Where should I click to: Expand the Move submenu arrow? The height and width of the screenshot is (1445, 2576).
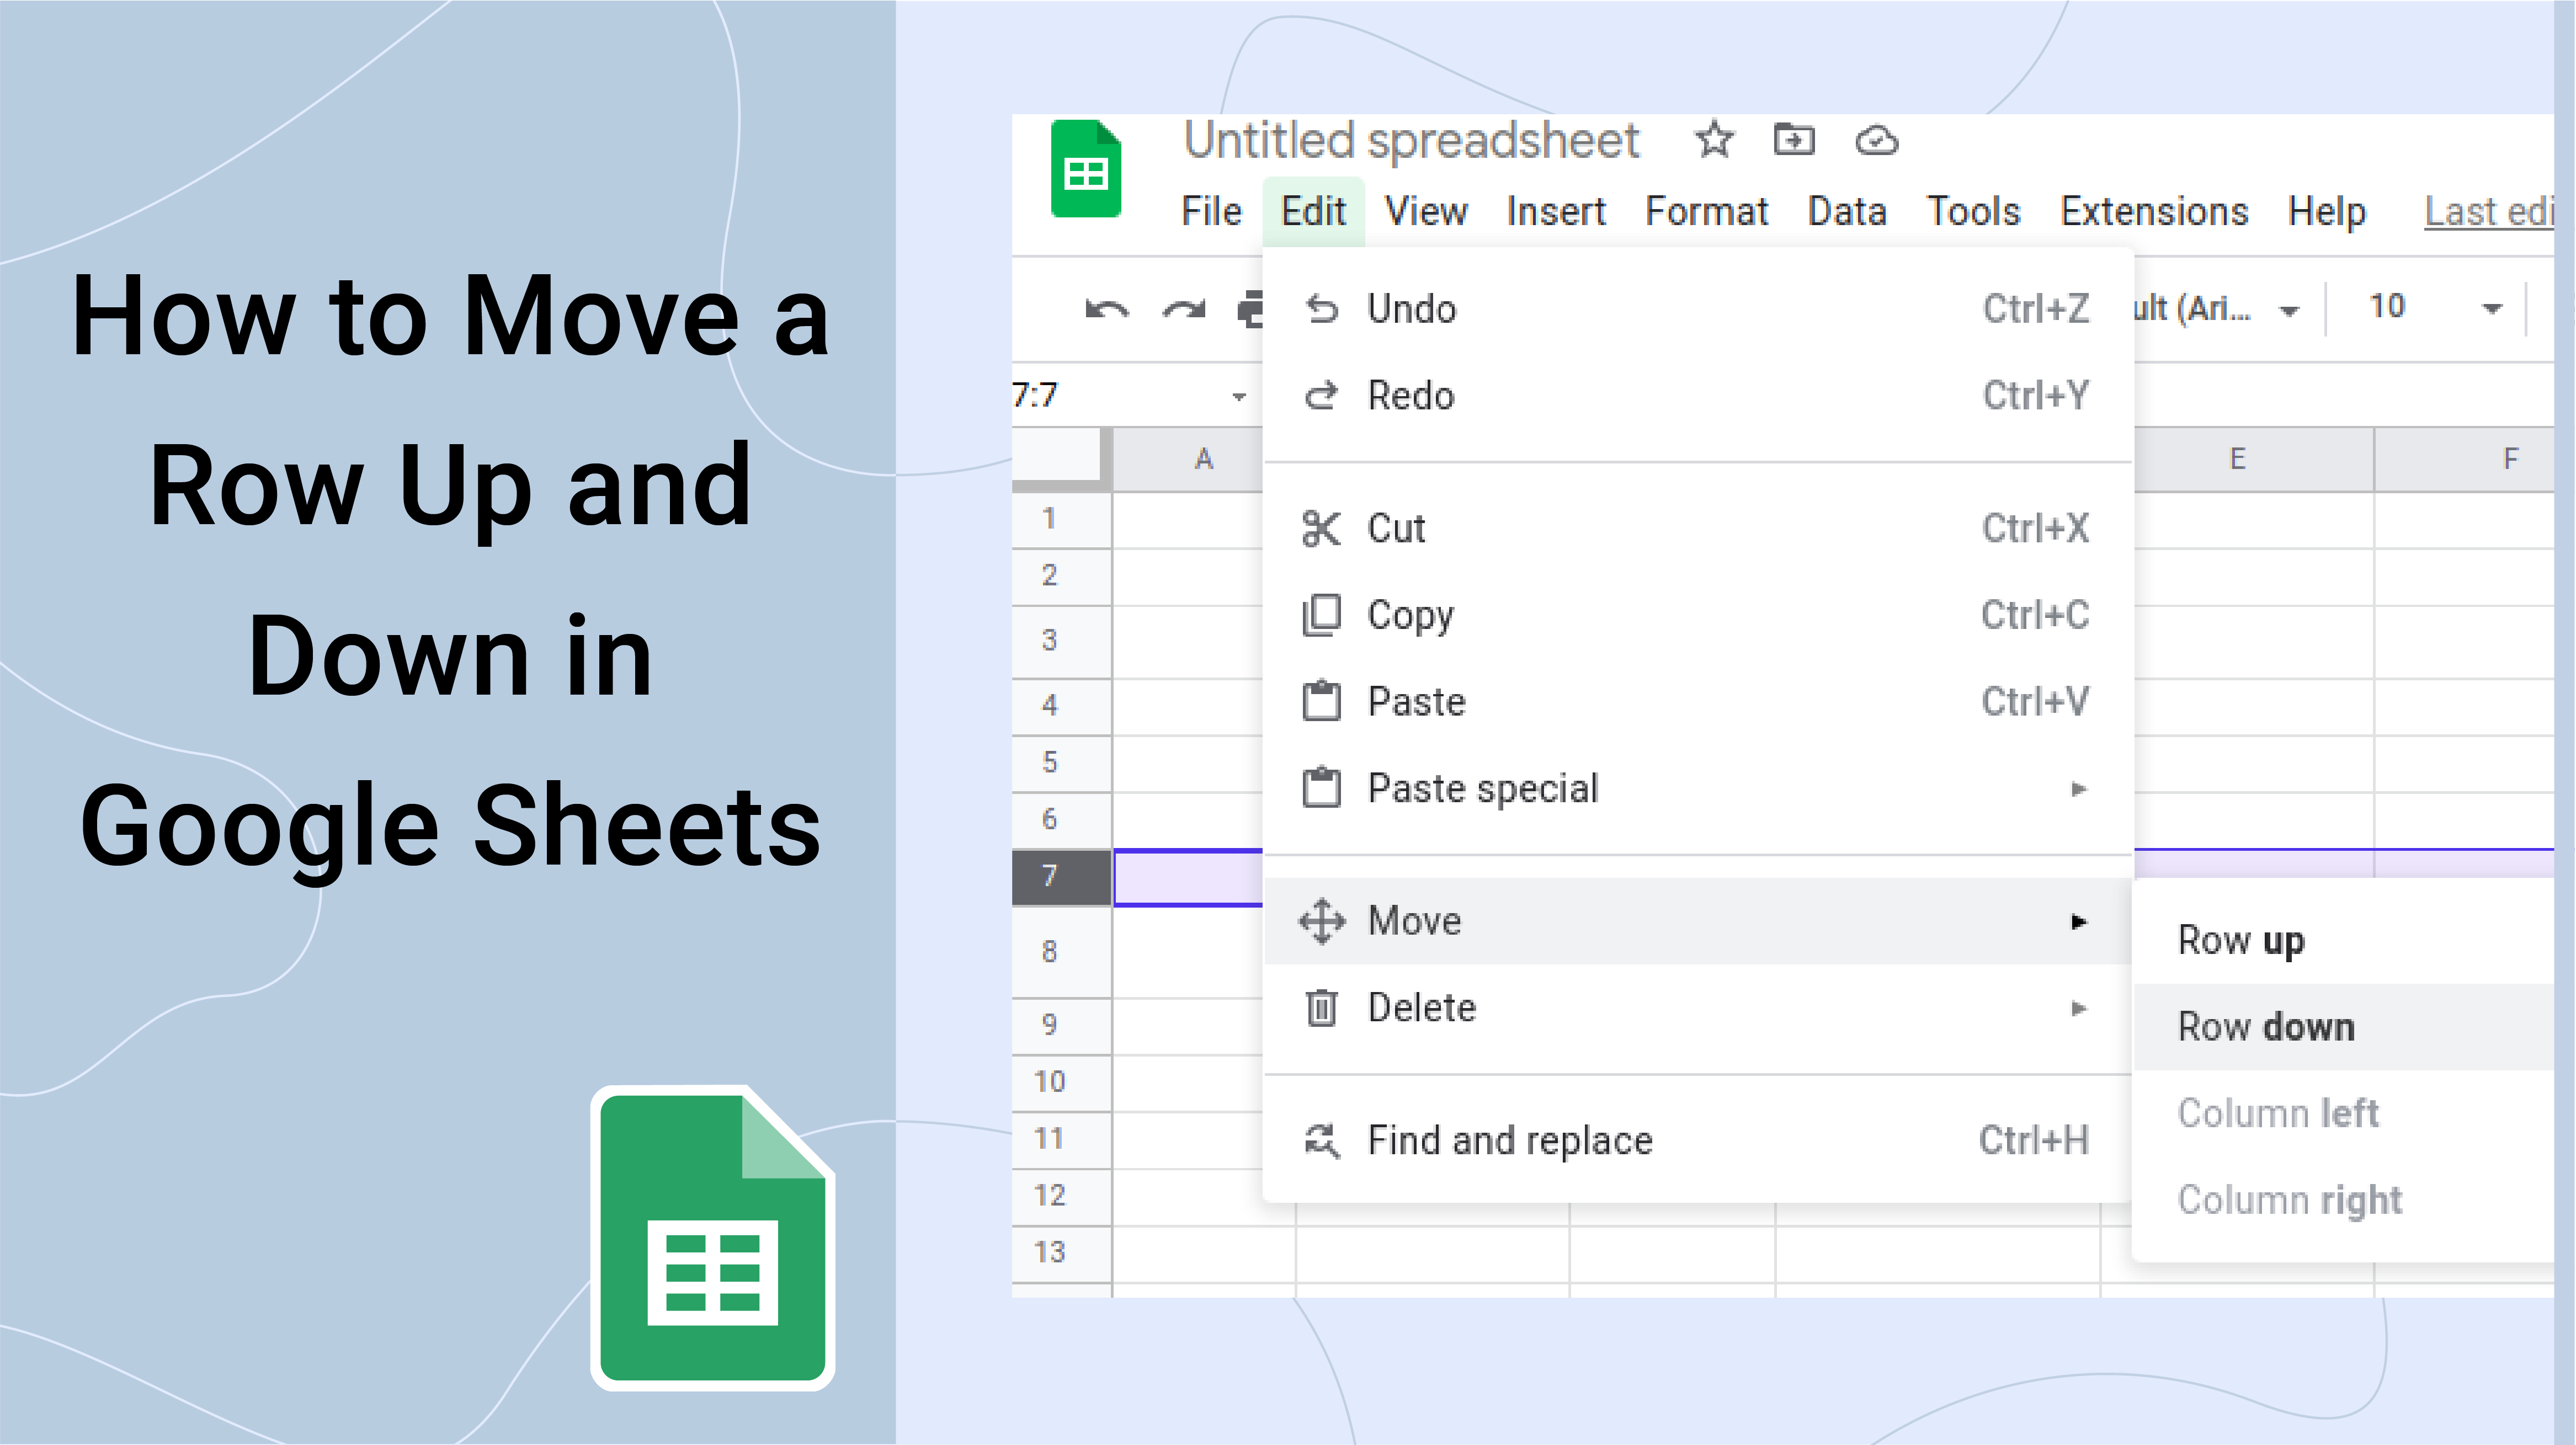[2079, 920]
